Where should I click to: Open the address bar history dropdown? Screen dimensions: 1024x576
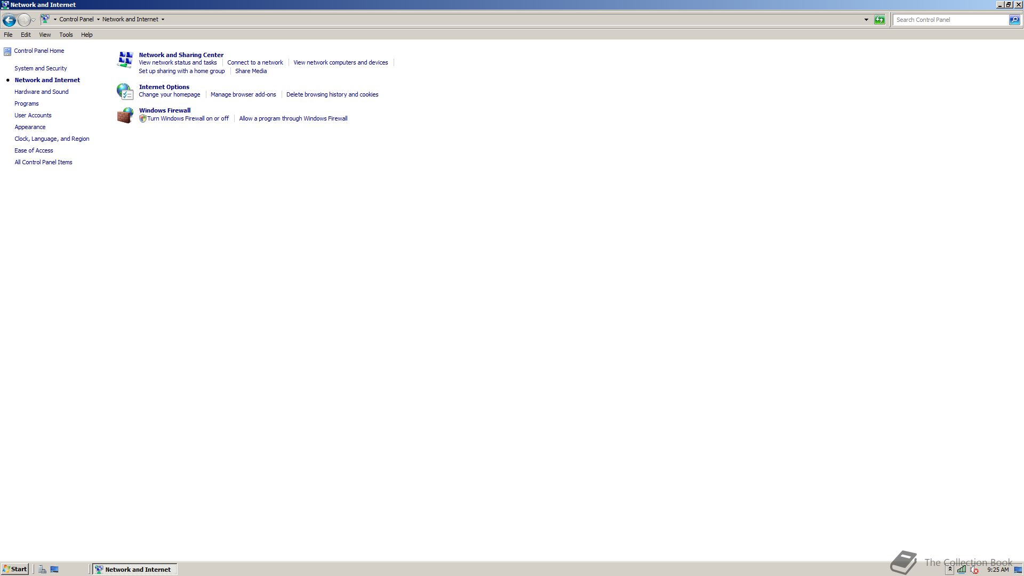(866, 20)
